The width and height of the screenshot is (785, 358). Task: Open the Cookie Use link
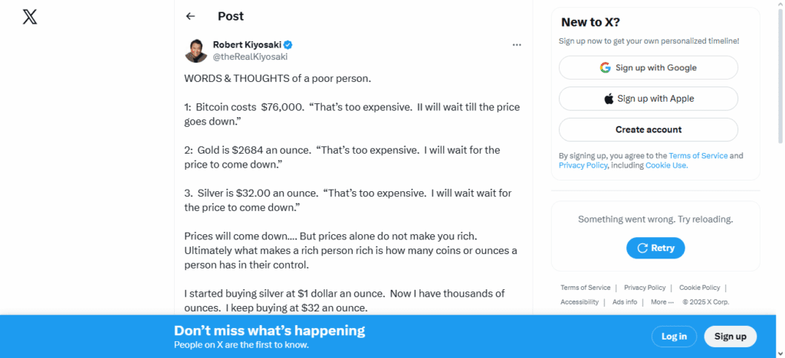click(x=665, y=165)
